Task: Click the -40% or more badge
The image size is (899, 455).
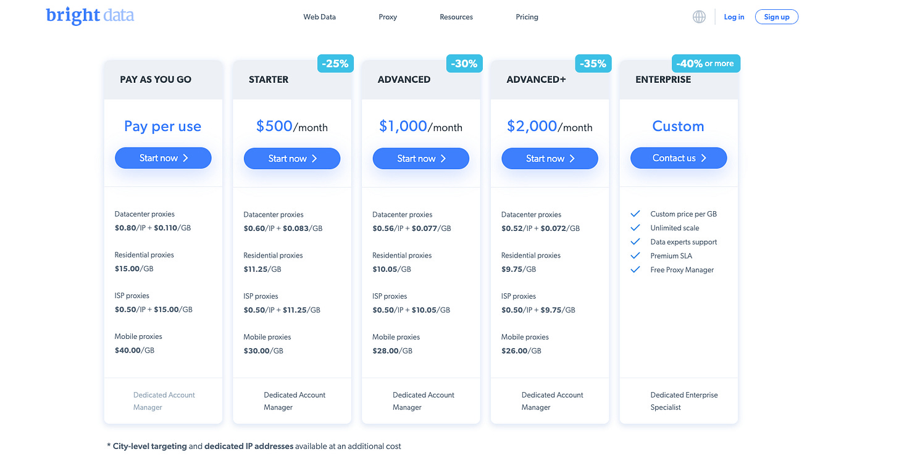Action: point(706,63)
